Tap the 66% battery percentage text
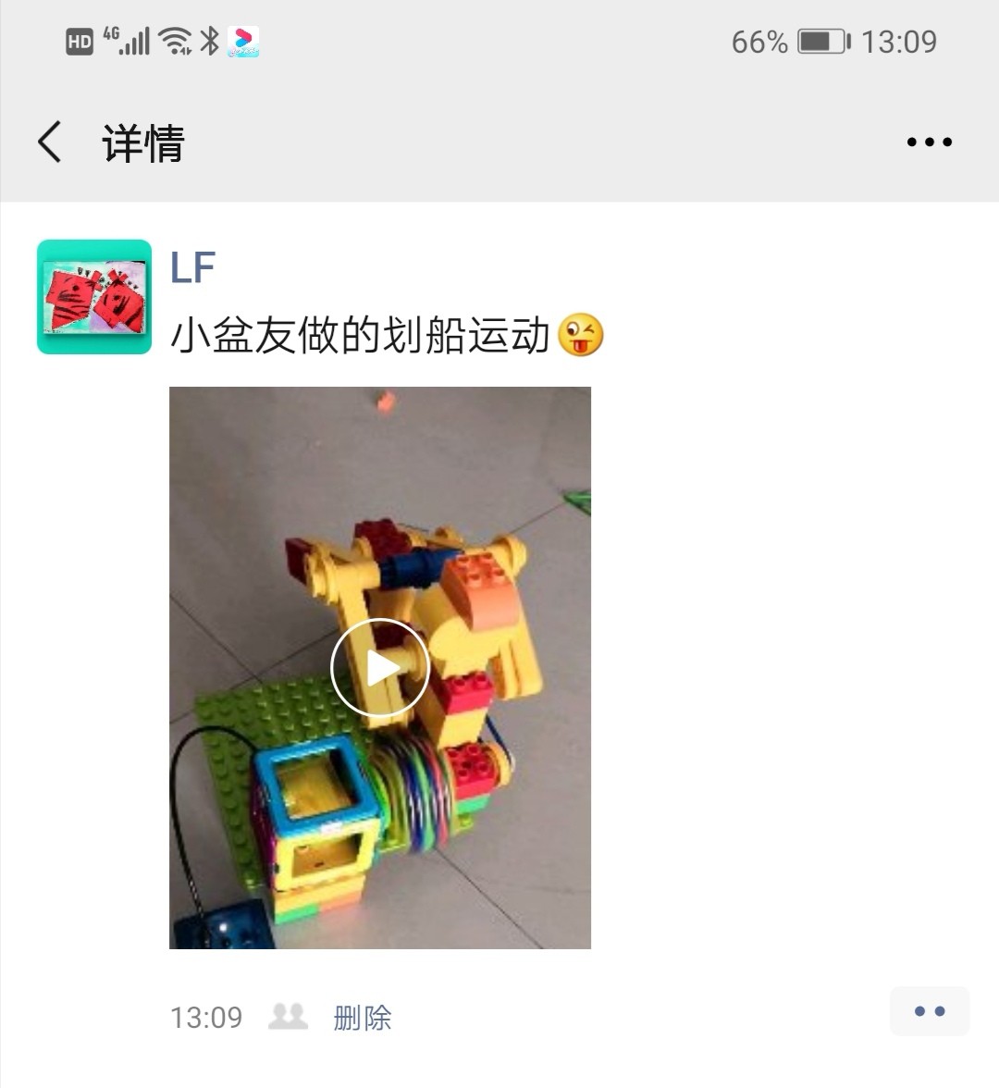 (x=759, y=43)
